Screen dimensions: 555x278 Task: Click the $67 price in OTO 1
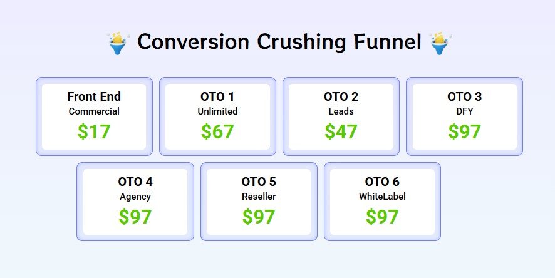[217, 131]
